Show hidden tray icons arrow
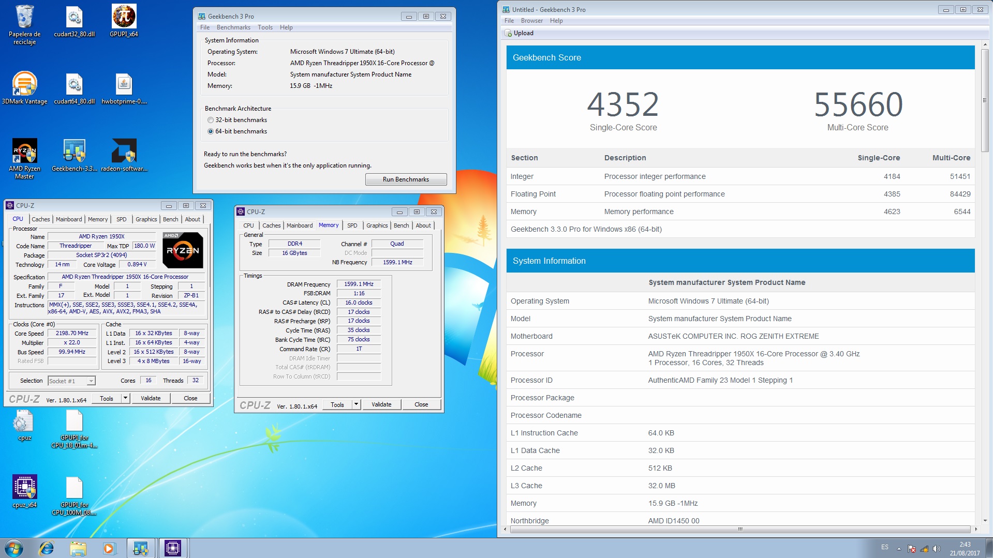 coord(899,549)
